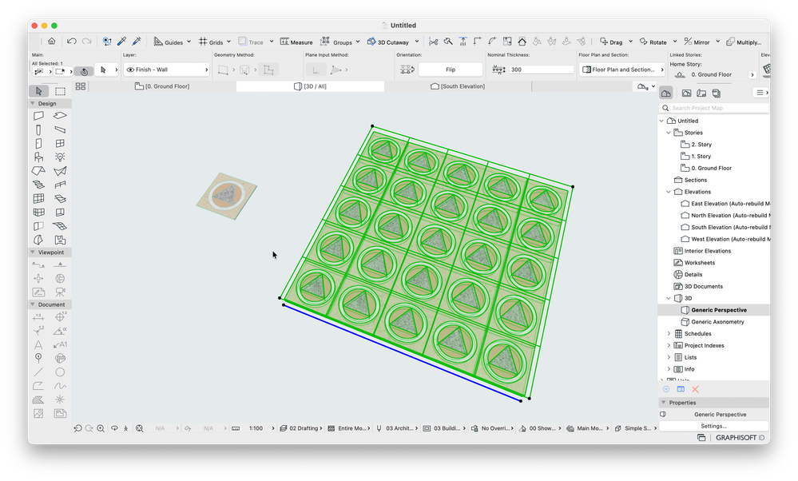Switch to the 0. Ground Floor tab
This screenshot has width=798, height=481.
coord(162,86)
